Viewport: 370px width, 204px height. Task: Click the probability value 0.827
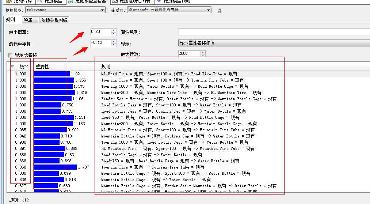[20, 186]
